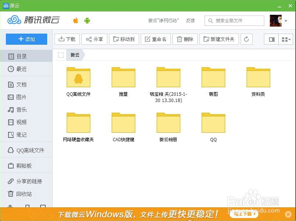
Task: Tick the select-all checkbox above the file list
Action: click(x=61, y=54)
